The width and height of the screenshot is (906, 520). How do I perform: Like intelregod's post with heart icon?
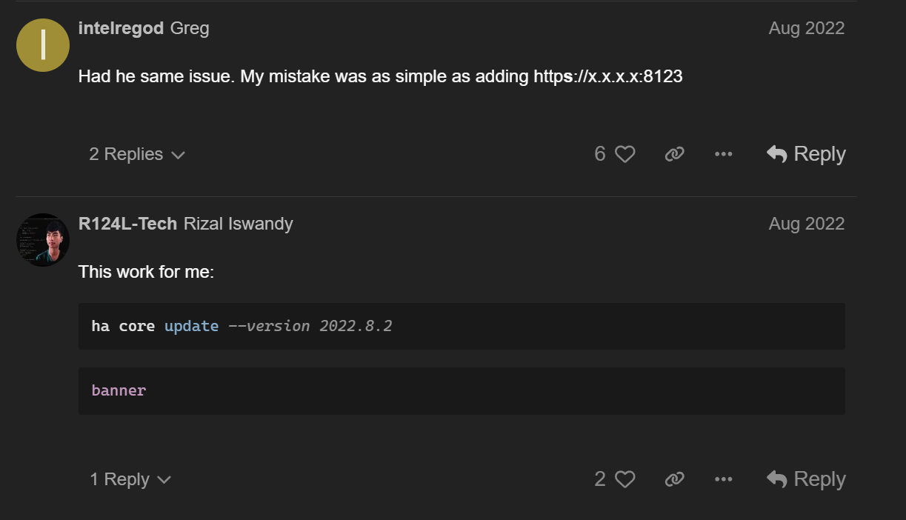coord(625,154)
